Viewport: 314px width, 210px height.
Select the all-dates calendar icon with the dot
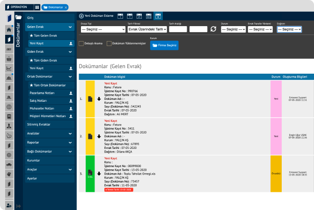click(158, 16)
